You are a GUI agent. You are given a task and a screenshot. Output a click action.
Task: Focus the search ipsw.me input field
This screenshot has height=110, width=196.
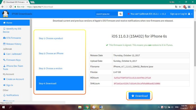(107, 14)
